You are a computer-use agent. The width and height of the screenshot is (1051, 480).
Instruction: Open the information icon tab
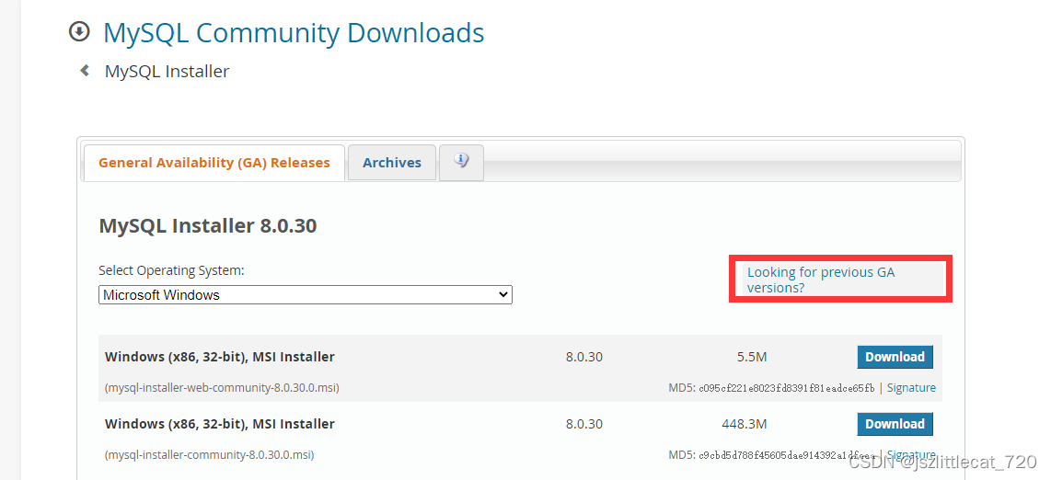pos(461,161)
